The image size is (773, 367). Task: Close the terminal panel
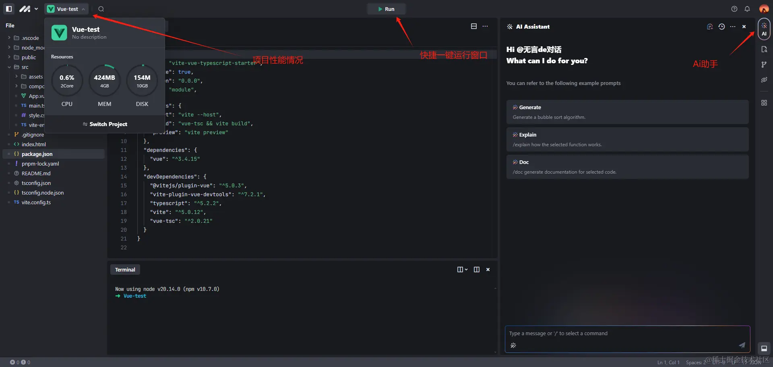pos(488,270)
